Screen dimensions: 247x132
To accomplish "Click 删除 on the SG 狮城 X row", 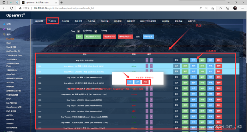I will click(219, 77).
